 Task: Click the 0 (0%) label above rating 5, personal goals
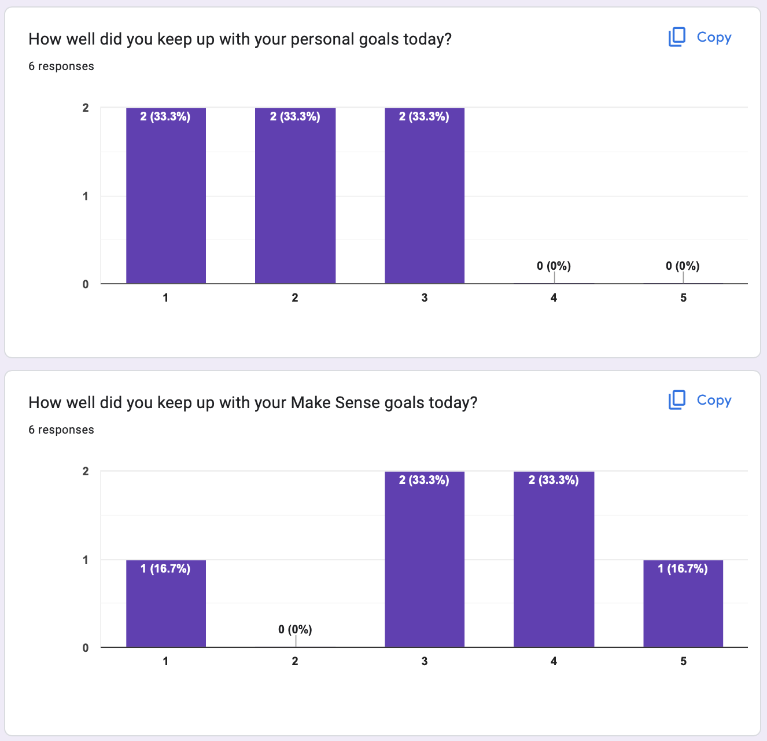(x=683, y=266)
